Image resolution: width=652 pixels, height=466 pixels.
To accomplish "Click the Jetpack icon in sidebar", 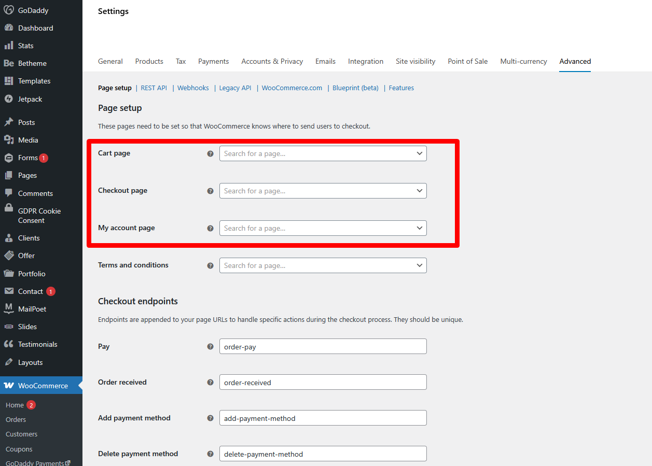I will click(x=9, y=99).
